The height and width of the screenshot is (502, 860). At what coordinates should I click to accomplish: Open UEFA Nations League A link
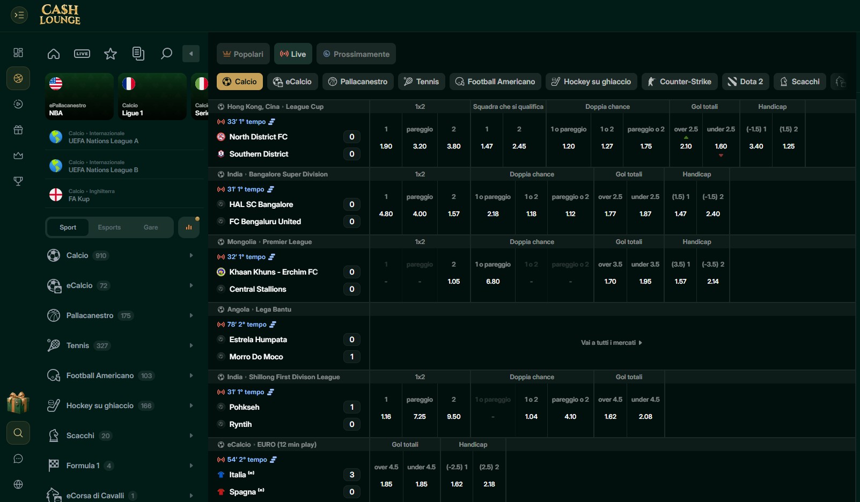coord(124,137)
